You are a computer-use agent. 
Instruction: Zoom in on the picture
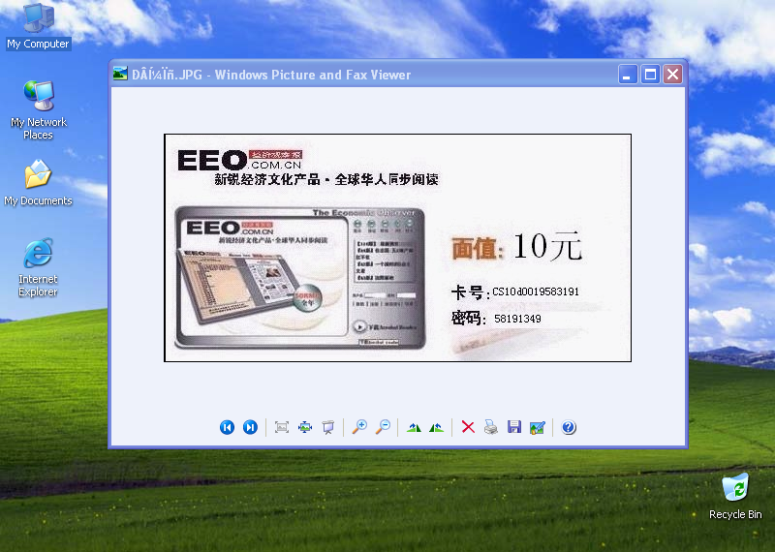[359, 427]
